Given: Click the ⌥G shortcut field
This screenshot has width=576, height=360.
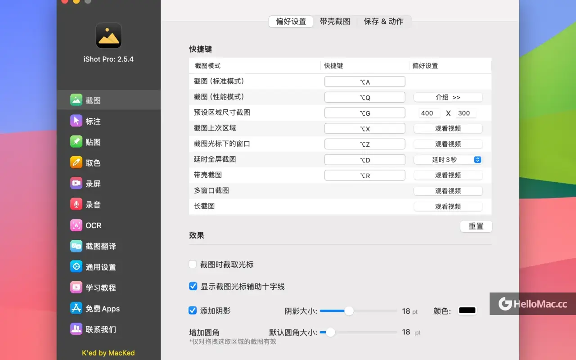Looking at the screenshot, I should coord(365,113).
